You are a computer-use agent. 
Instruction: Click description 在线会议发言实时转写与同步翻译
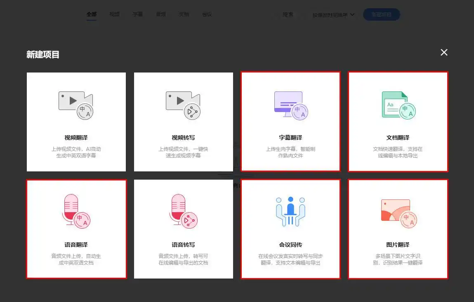tap(290, 260)
